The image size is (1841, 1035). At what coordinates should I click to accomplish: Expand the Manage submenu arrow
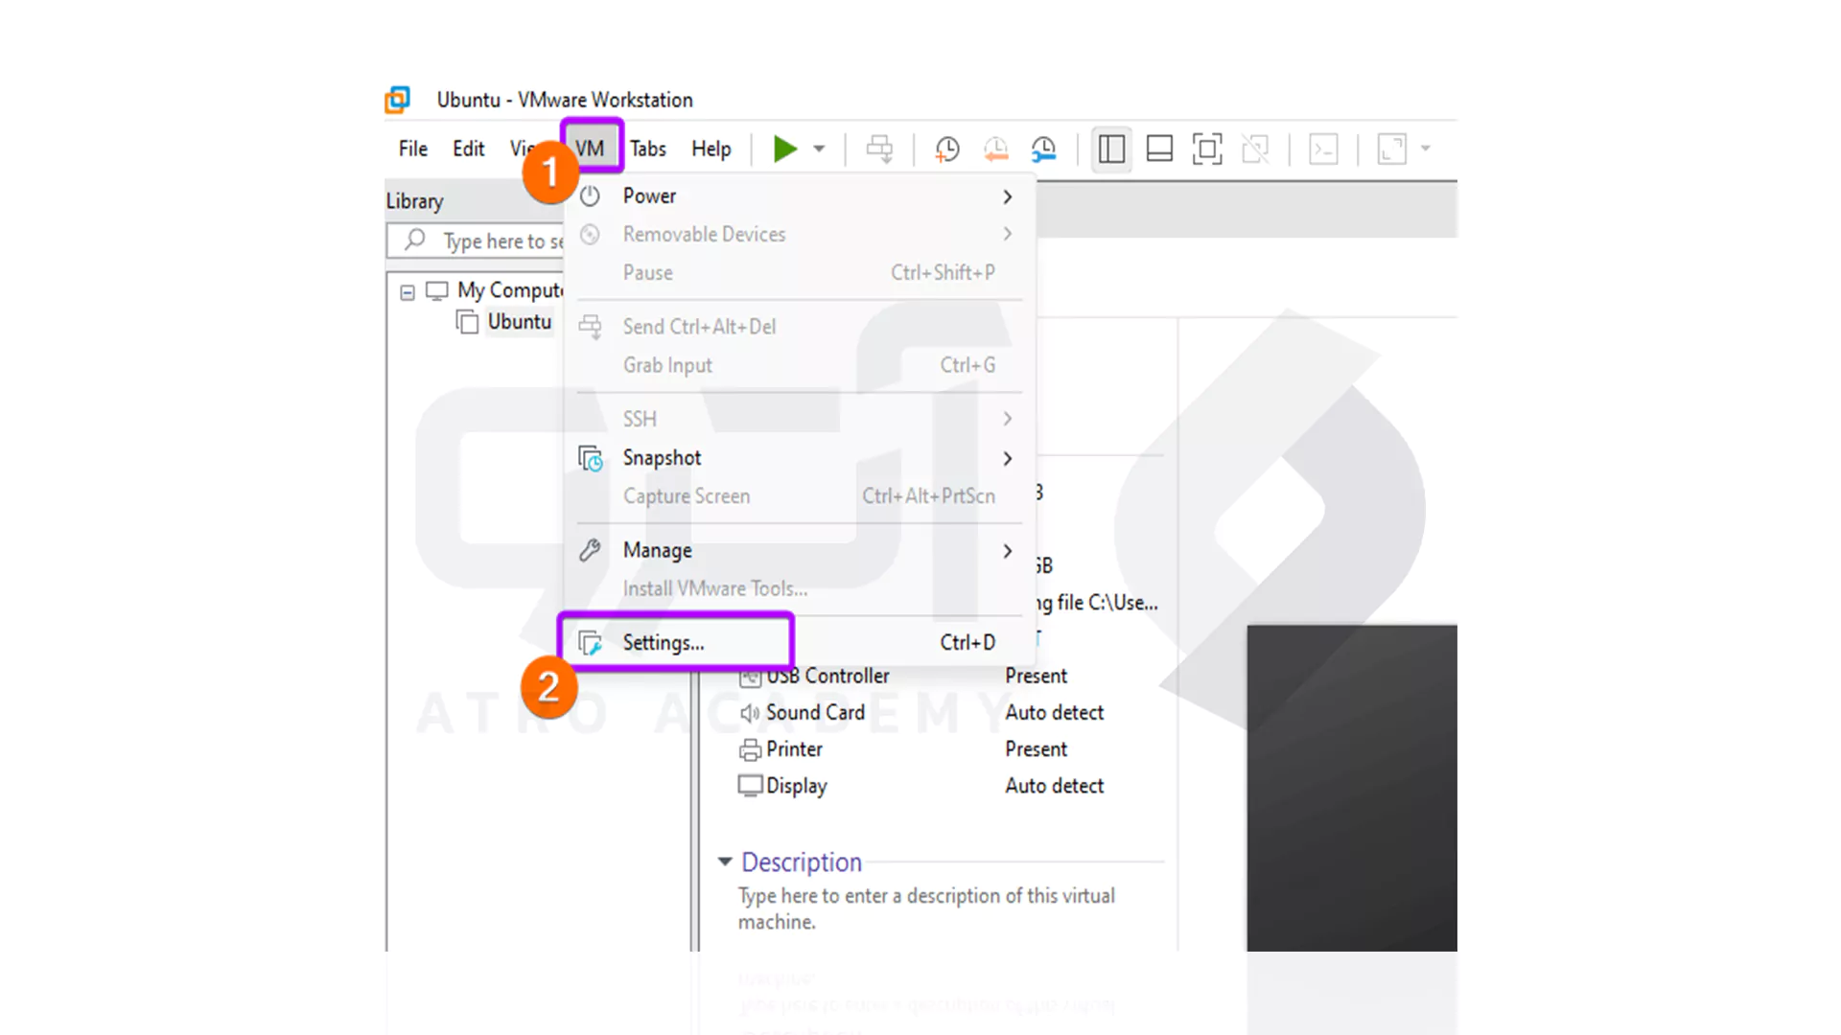click(x=1008, y=551)
